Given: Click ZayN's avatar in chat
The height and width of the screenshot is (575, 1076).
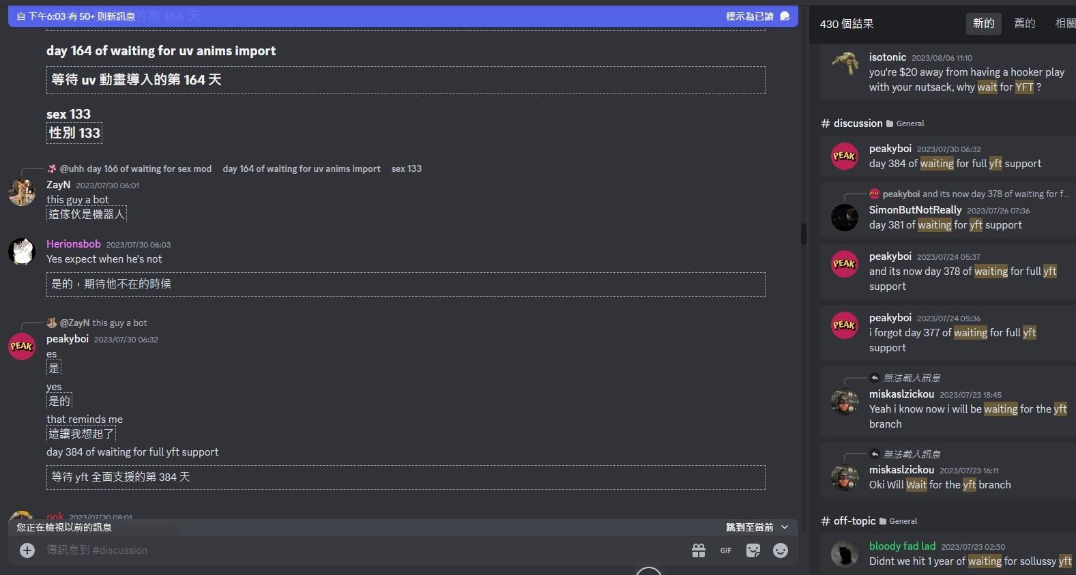Looking at the screenshot, I should 22,192.
